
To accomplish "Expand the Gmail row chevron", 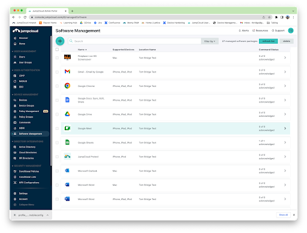I will [285, 72].
